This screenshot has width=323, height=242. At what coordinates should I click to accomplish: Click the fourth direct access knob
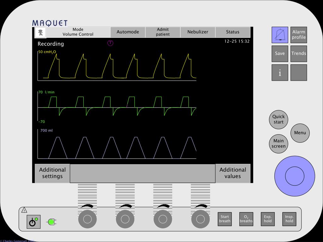click(200, 219)
